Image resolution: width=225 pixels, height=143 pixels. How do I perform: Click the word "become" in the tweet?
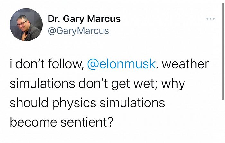coord(33,122)
